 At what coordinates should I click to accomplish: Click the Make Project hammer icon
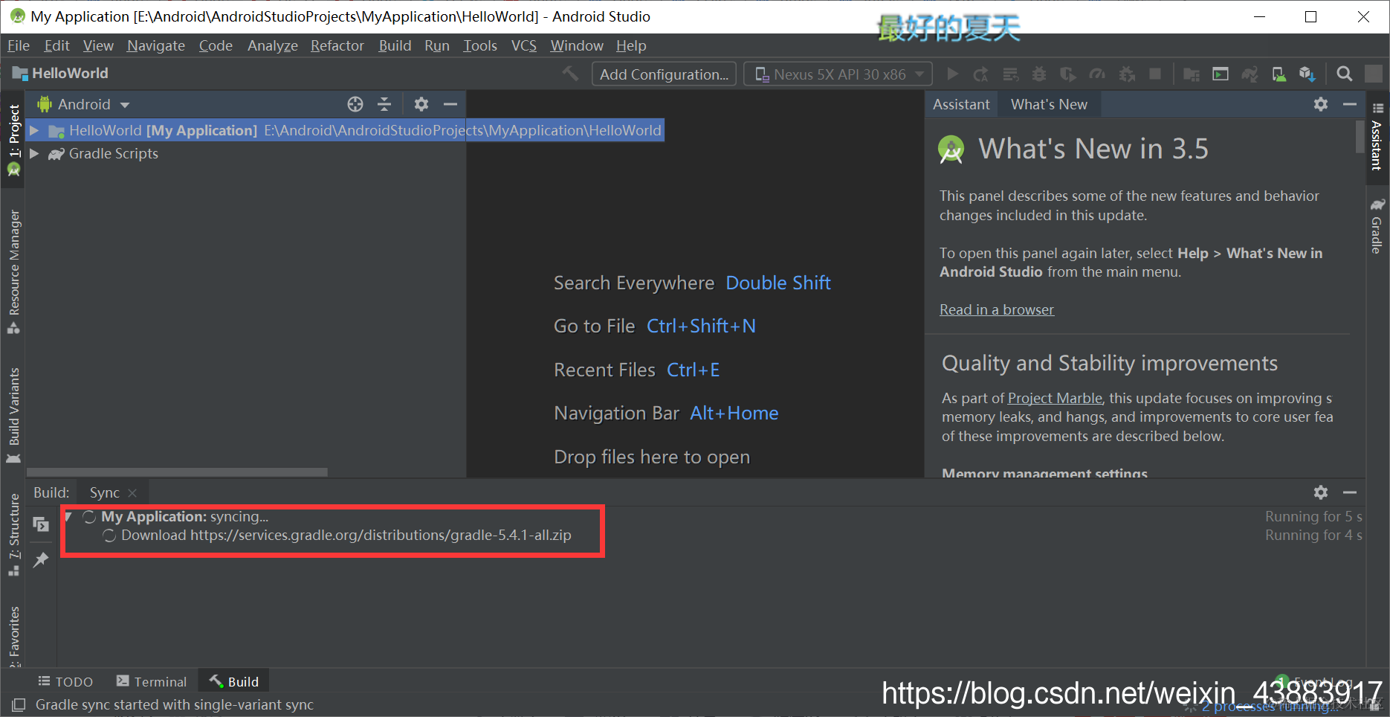tap(570, 74)
